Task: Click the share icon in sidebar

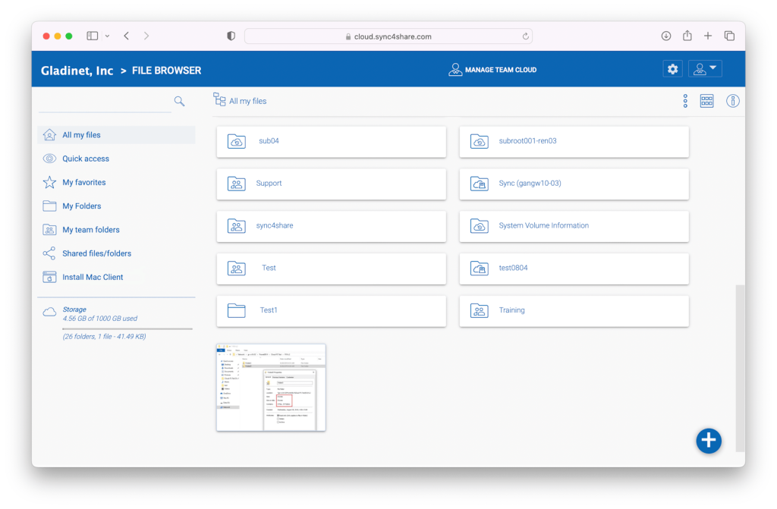Action: point(49,254)
